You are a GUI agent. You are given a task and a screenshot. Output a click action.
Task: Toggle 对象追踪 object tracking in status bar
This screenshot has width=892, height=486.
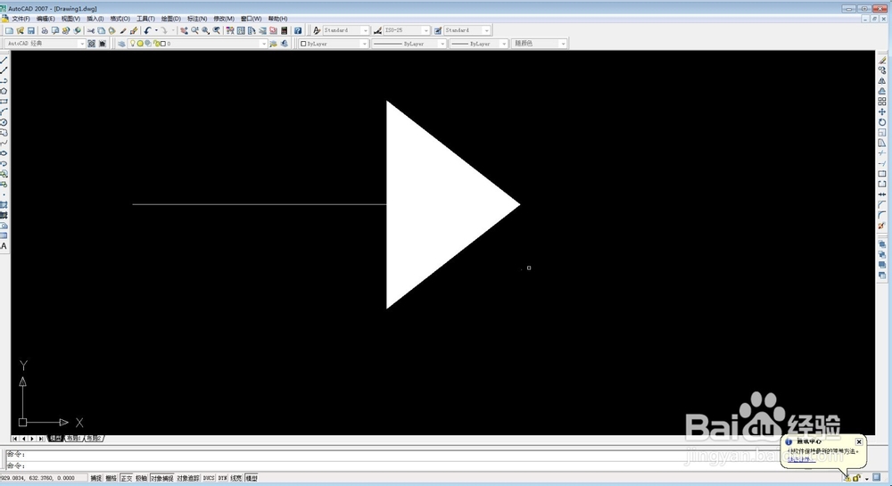click(188, 478)
